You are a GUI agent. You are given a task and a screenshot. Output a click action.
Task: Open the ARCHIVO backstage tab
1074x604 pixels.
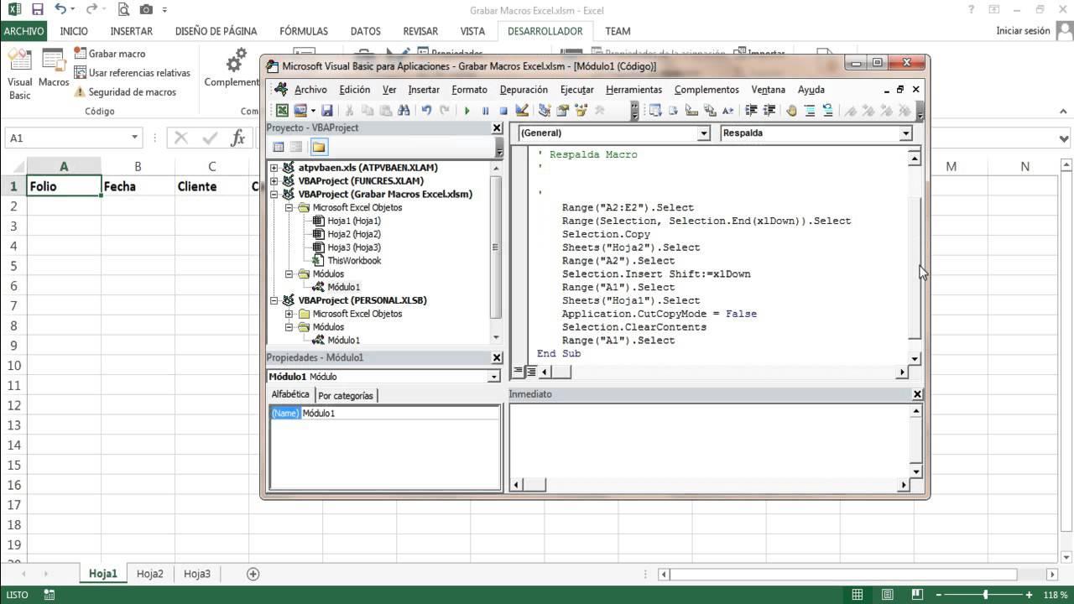23,31
